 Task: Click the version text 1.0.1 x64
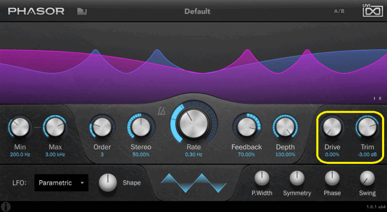pyautogui.click(x=376, y=207)
